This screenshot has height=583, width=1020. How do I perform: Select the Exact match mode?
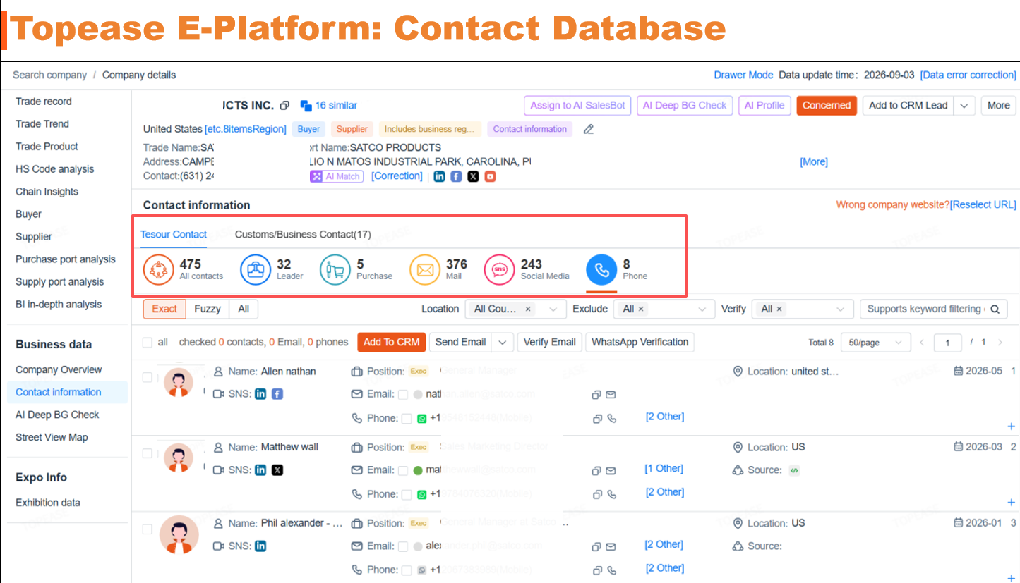164,309
